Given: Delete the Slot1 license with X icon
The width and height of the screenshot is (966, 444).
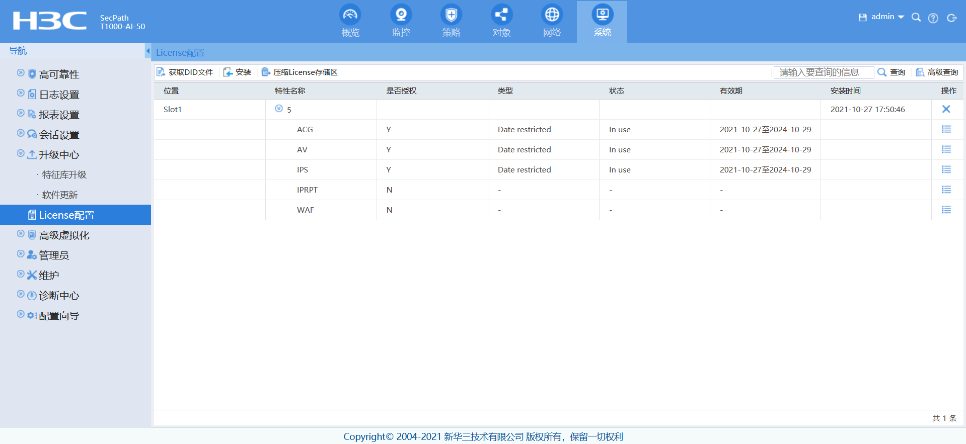Looking at the screenshot, I should (x=946, y=109).
